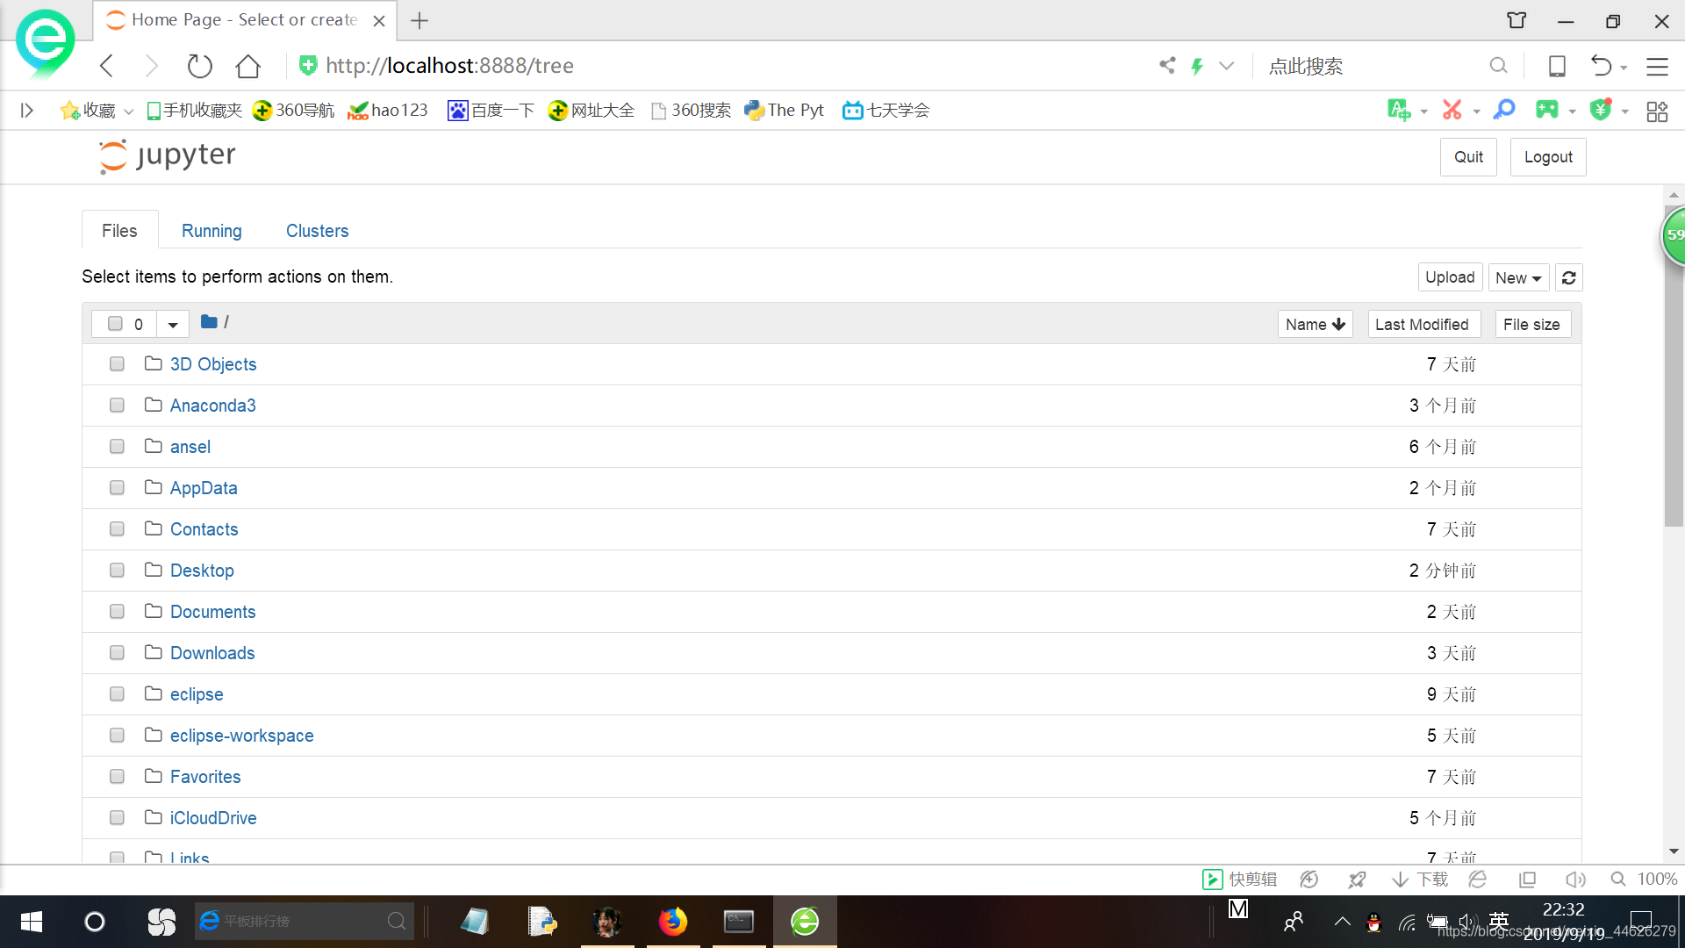Check the Contacts folder checkbox
Screen dimensions: 1685x948
117,529
